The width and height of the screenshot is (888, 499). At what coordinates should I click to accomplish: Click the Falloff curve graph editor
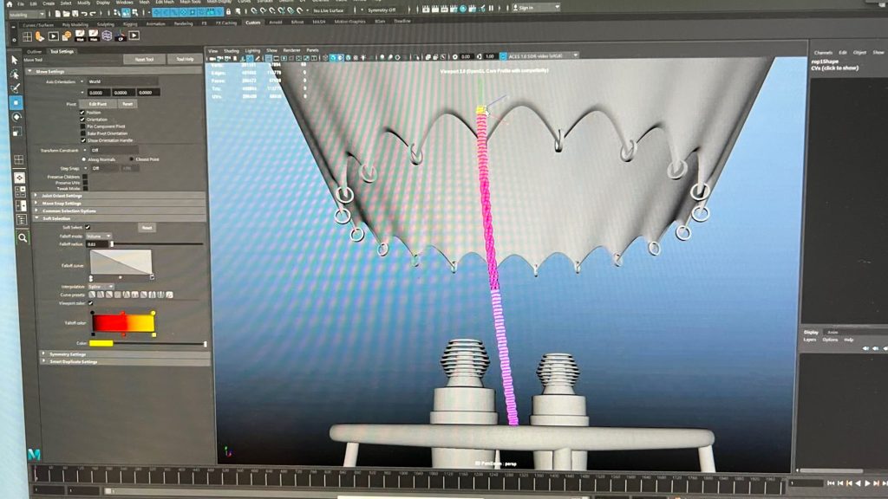121,262
